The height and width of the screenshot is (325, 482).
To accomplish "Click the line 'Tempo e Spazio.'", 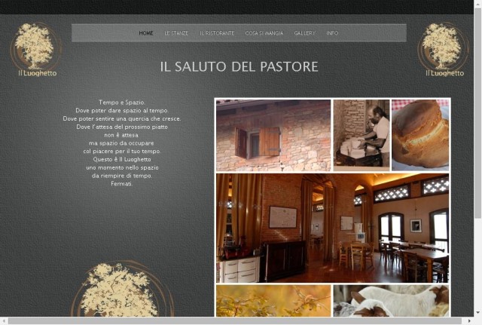I will 122,103.
